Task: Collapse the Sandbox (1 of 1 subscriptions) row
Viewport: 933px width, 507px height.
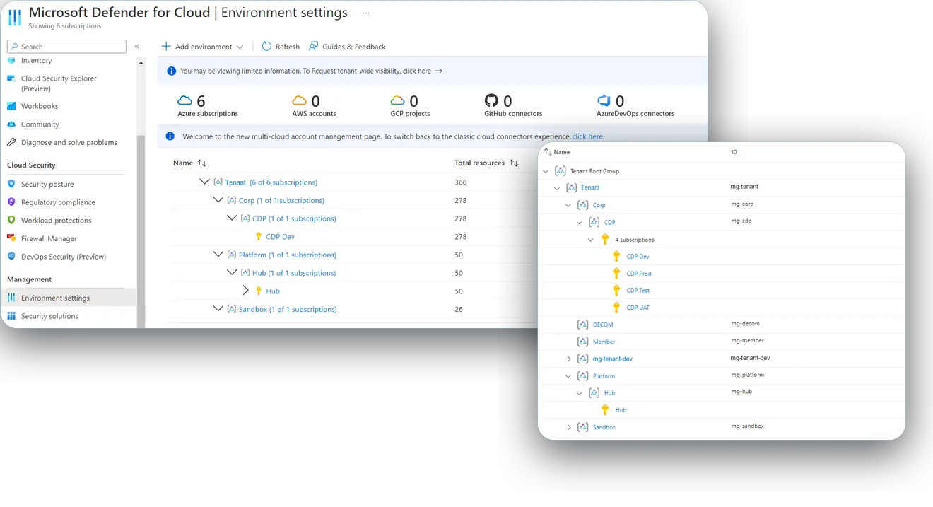Action: coord(218,309)
